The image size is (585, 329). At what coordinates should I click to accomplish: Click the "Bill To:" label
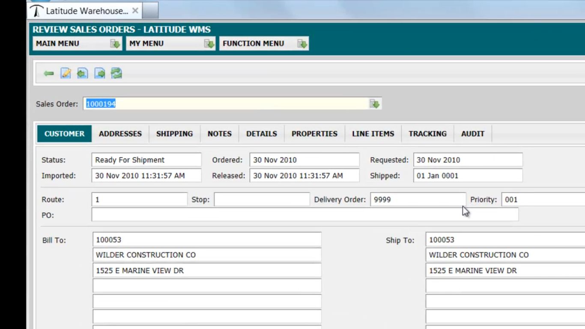[x=54, y=240]
